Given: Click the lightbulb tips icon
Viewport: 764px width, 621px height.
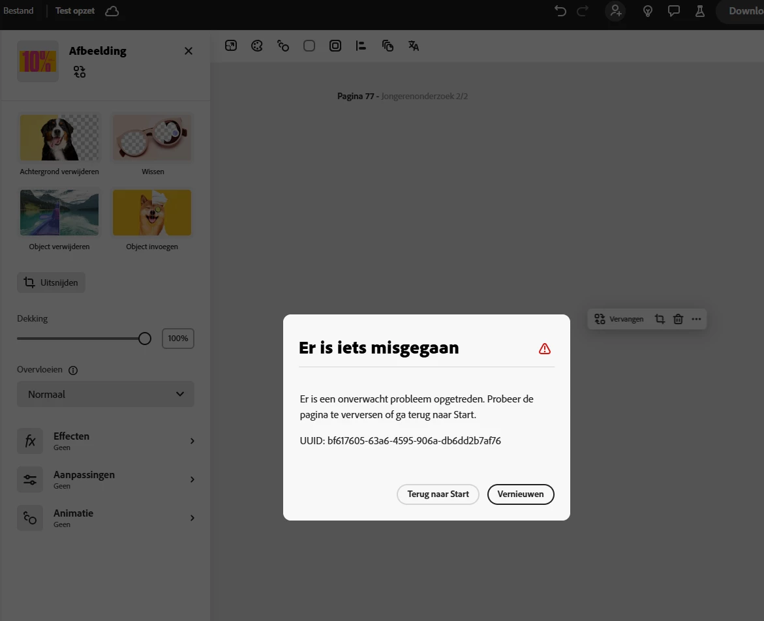Looking at the screenshot, I should 648,10.
